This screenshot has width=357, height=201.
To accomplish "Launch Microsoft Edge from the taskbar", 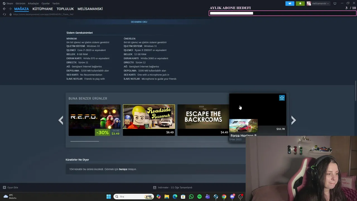I will (x=175, y=197).
